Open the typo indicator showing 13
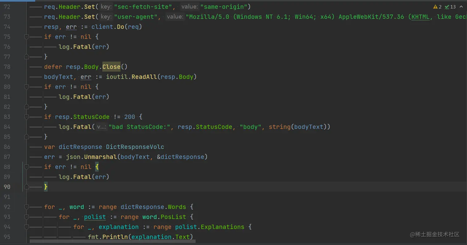Image resolution: width=467 pixels, height=245 pixels. pyautogui.click(x=450, y=7)
